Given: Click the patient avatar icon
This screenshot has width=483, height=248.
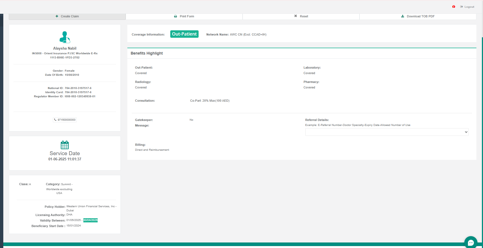Looking at the screenshot, I should point(65,37).
